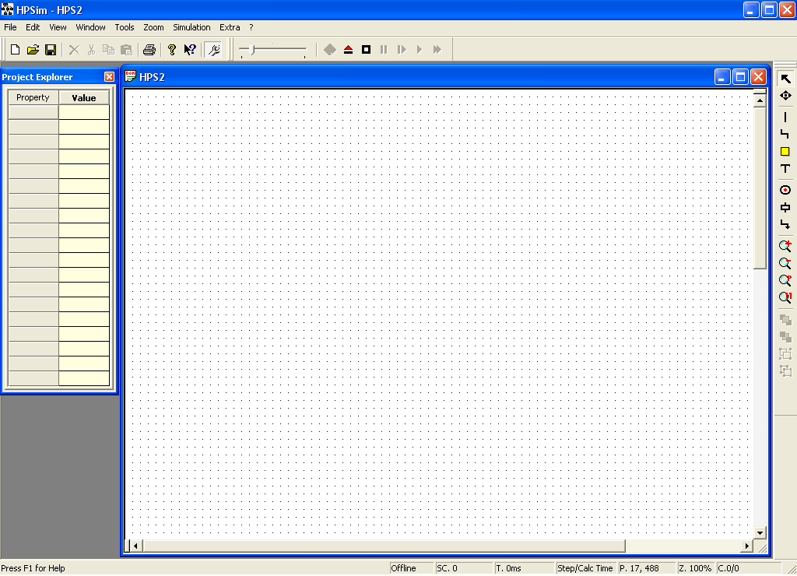The width and height of the screenshot is (797, 576).
Task: Open the Extra menu
Action: point(230,27)
